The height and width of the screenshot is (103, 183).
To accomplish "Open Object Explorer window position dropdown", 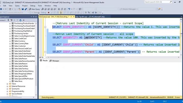I will point(31,17).
